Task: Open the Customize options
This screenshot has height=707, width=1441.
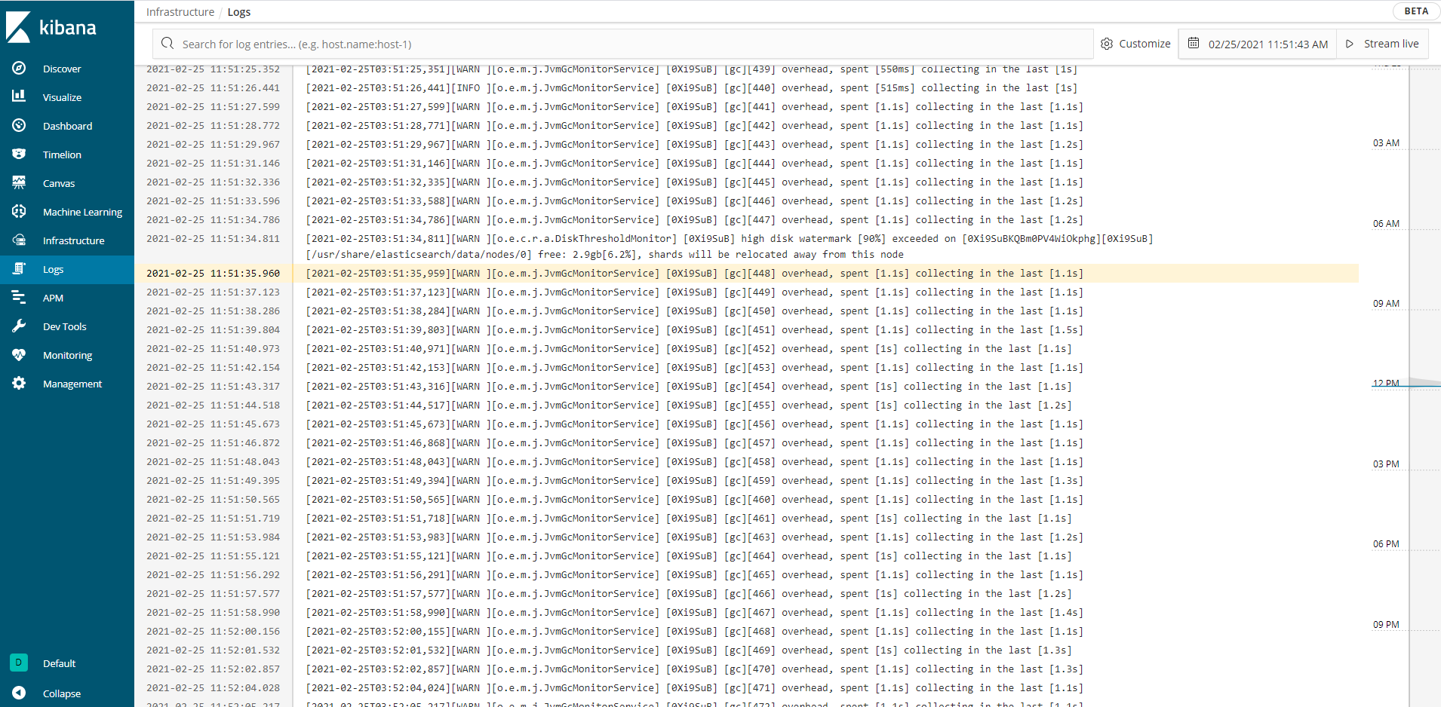Action: (x=1135, y=44)
